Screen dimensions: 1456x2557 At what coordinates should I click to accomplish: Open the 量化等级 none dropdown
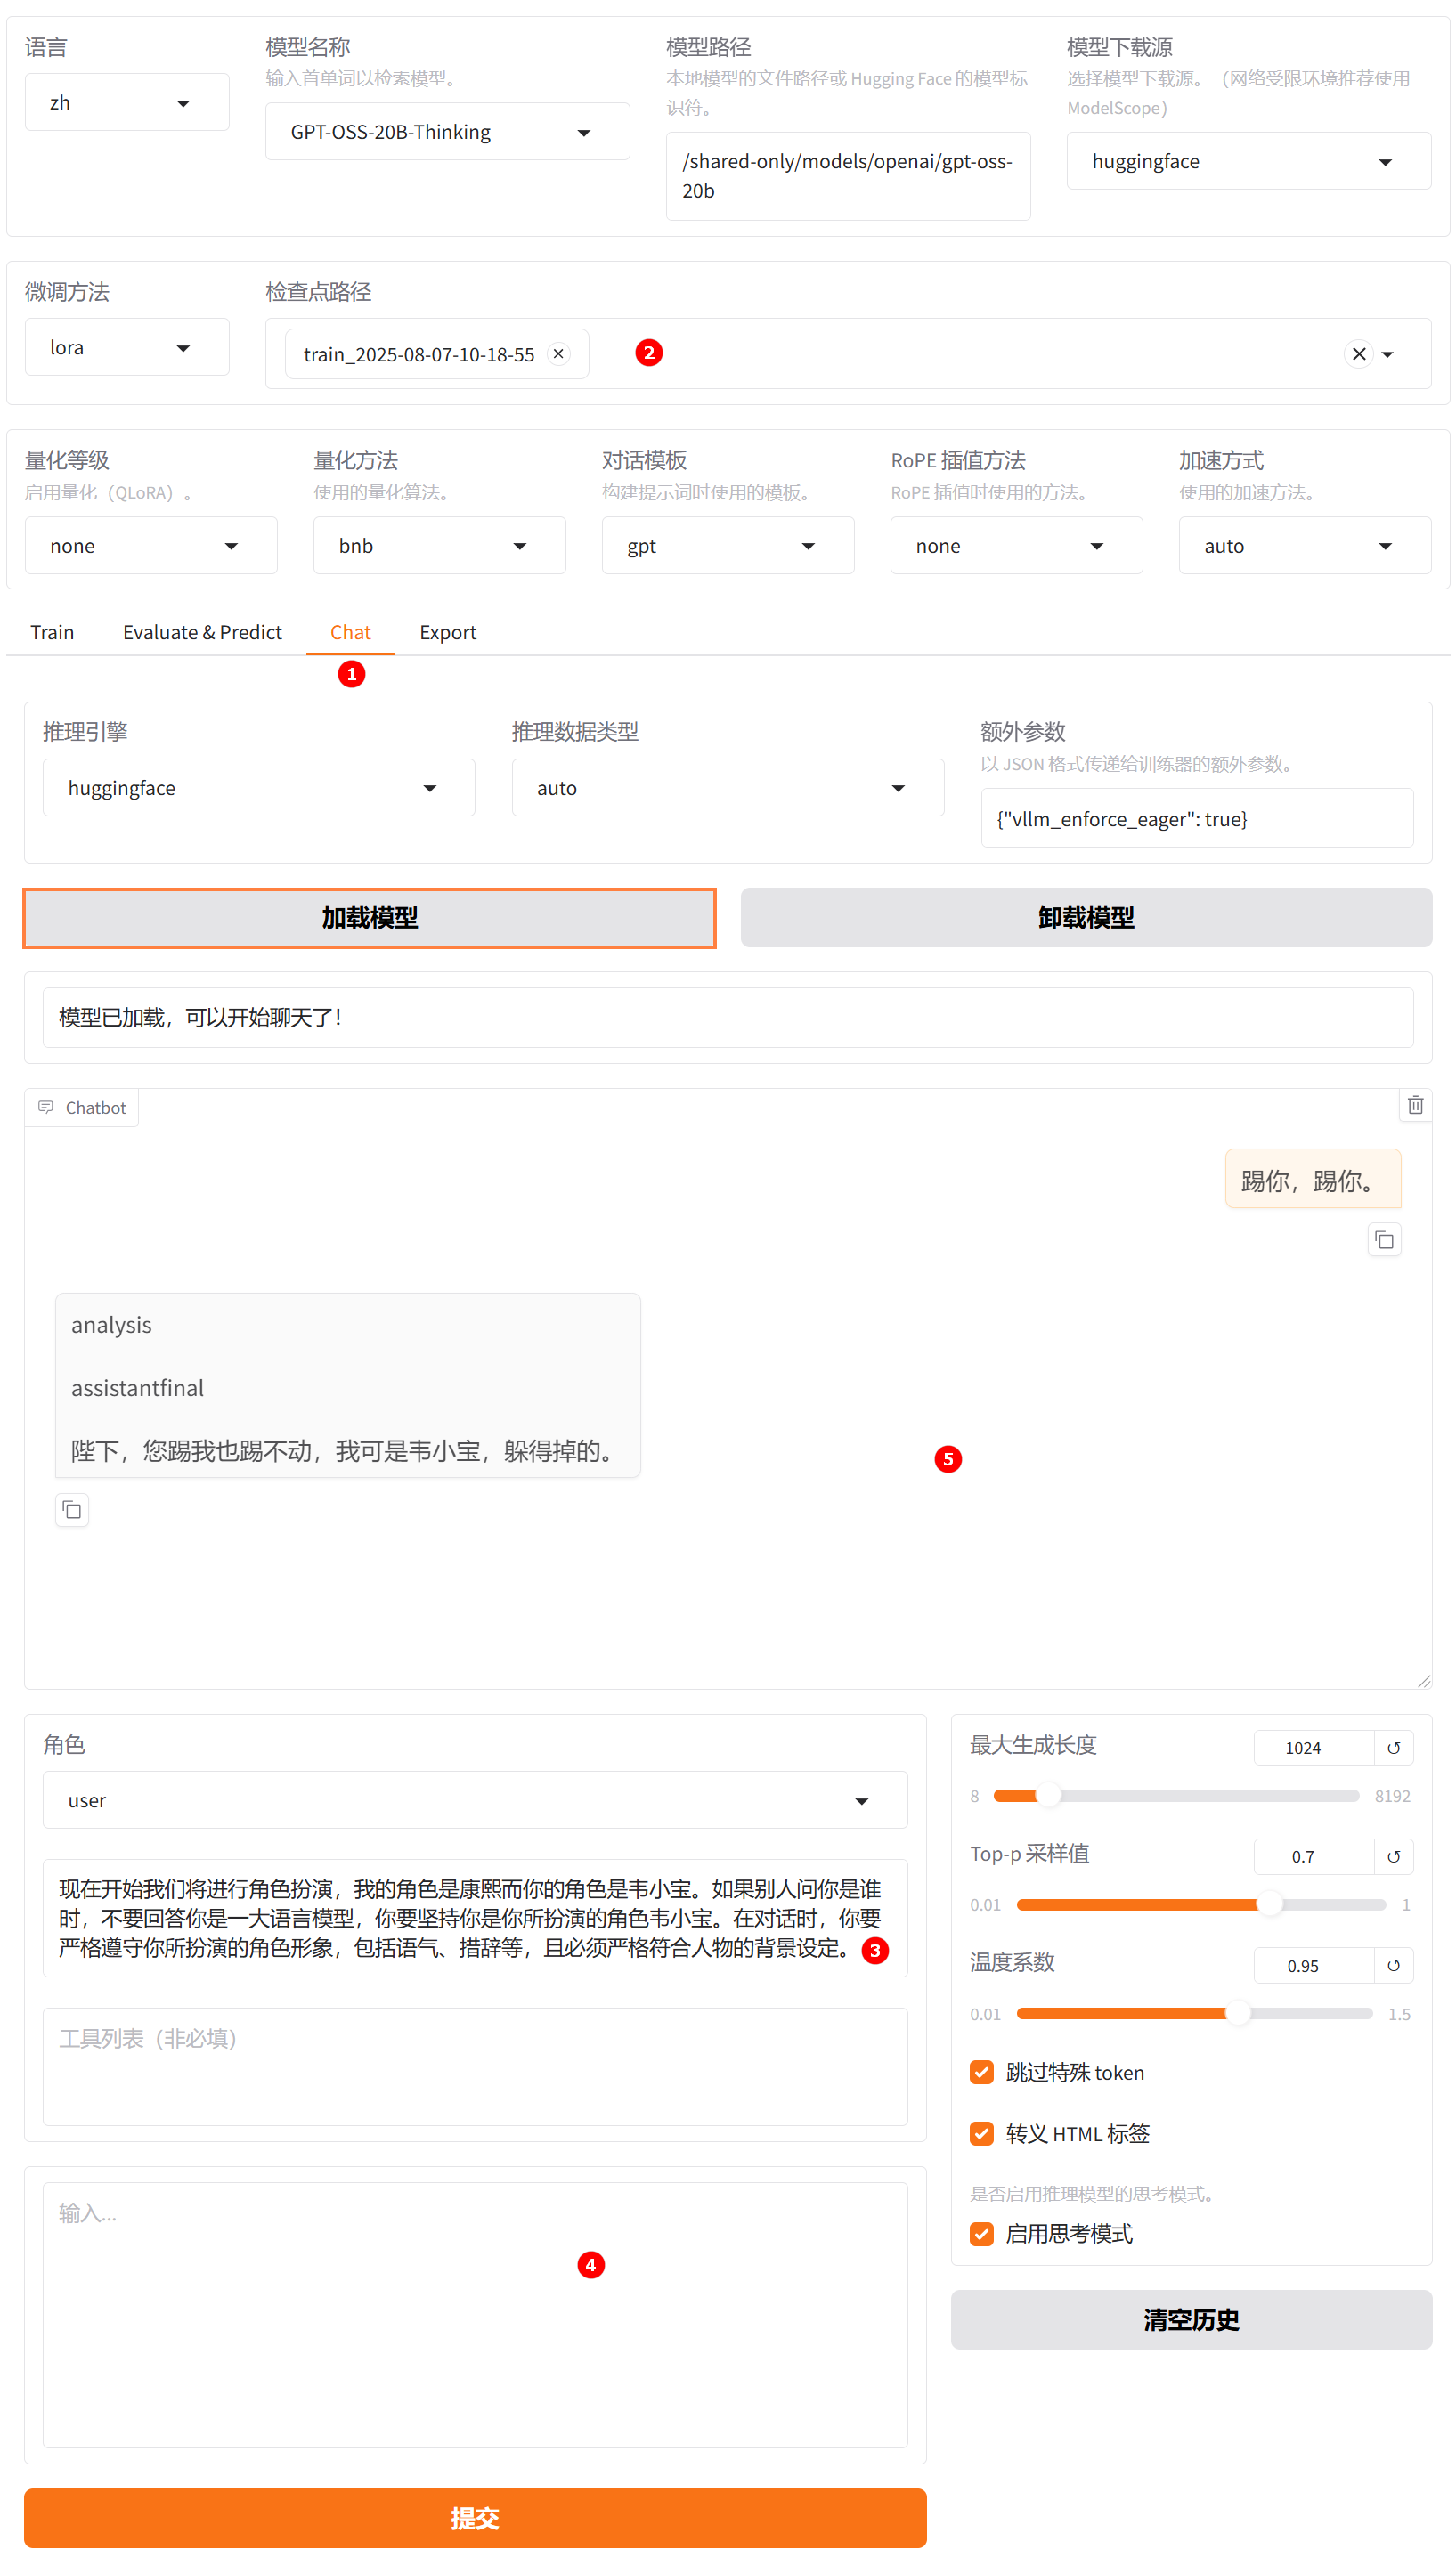pyautogui.click(x=151, y=546)
